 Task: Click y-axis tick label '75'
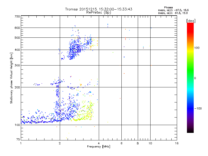pos(18,139)
